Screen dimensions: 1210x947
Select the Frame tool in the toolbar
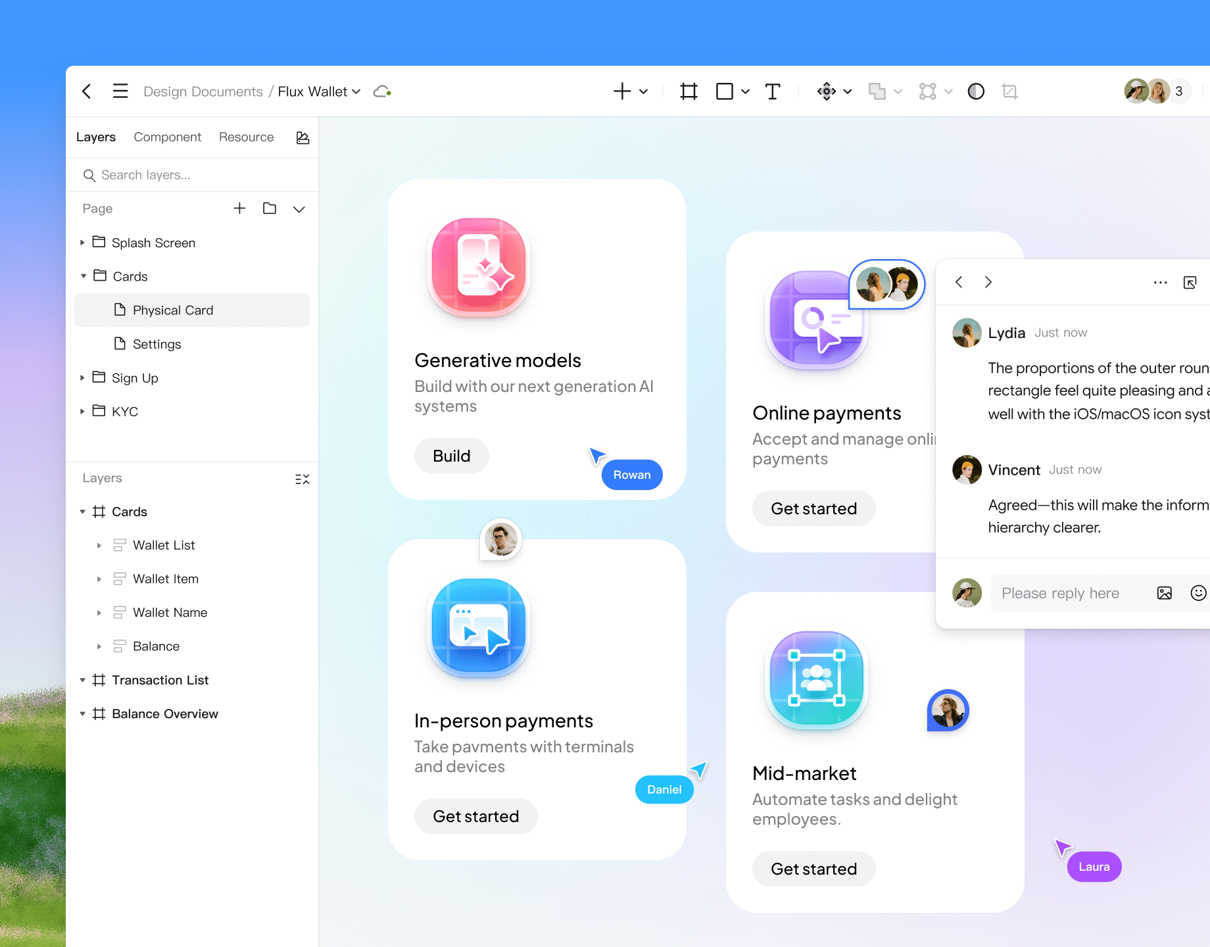688,91
